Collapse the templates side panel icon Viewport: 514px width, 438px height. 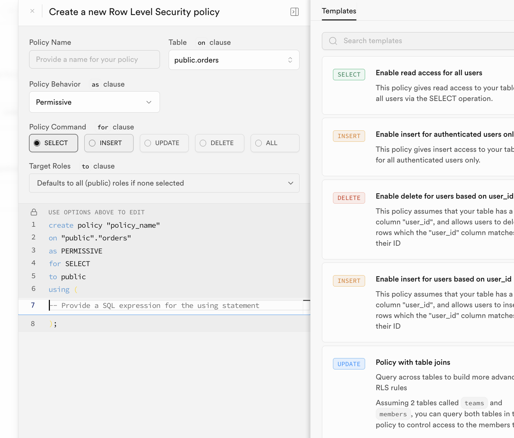294,12
